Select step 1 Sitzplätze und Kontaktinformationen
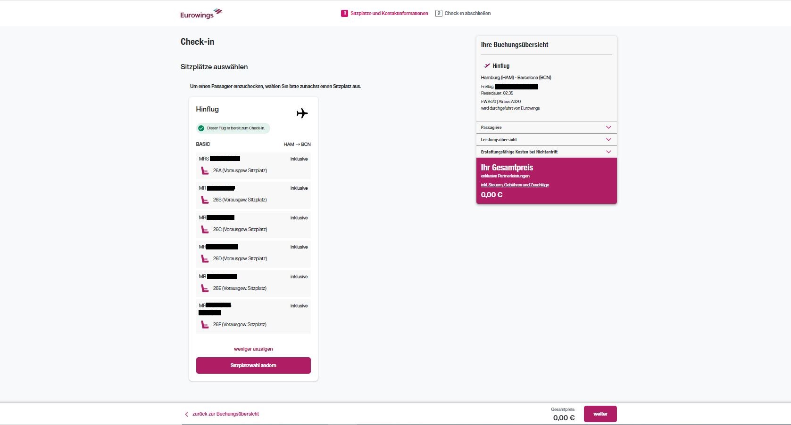This screenshot has width=791, height=425. pyautogui.click(x=384, y=14)
